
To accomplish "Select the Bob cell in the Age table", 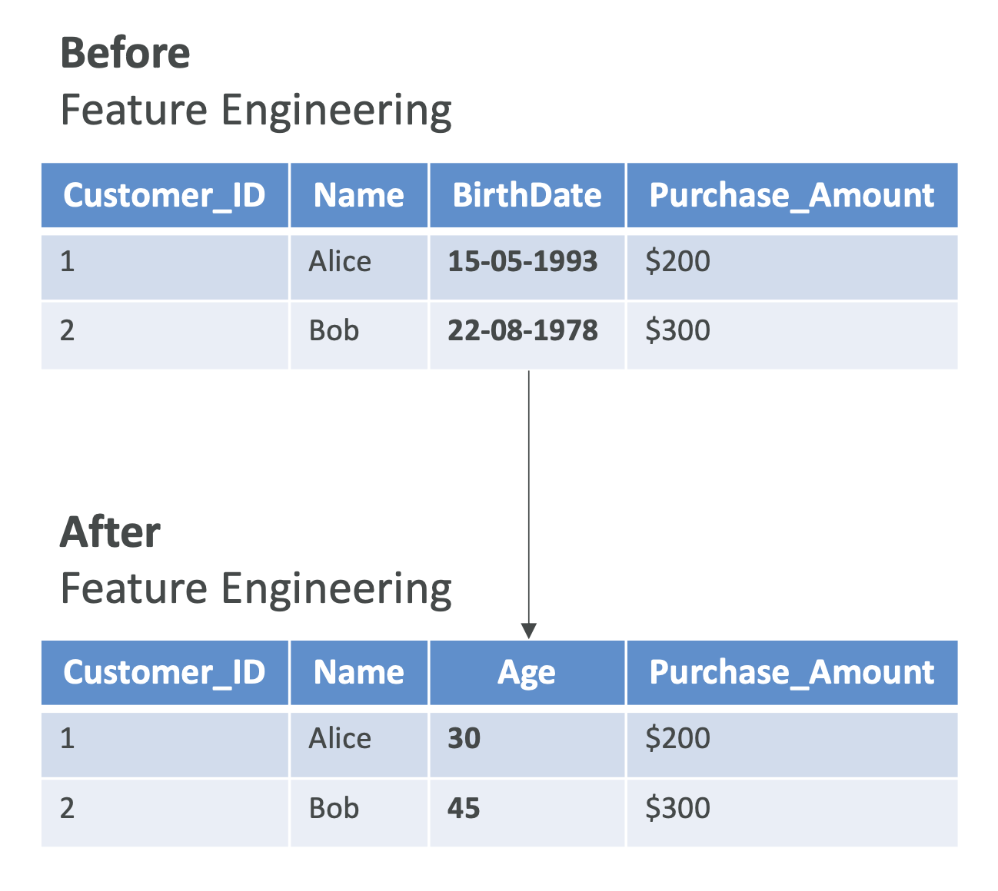I will coord(334,809).
